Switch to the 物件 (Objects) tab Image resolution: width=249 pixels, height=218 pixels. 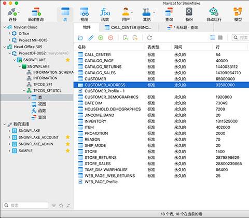[x=87, y=28]
